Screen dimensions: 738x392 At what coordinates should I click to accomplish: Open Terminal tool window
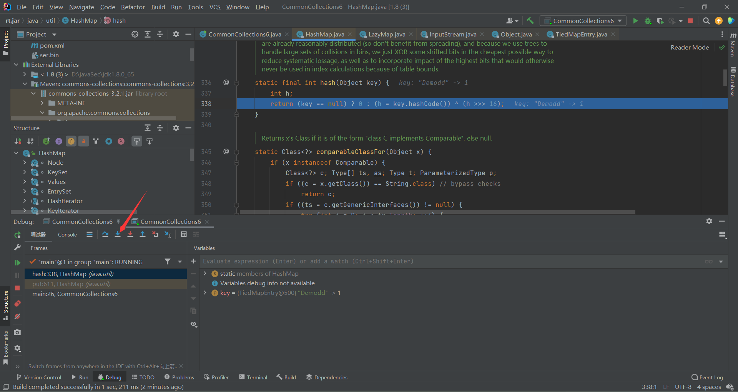tap(253, 377)
